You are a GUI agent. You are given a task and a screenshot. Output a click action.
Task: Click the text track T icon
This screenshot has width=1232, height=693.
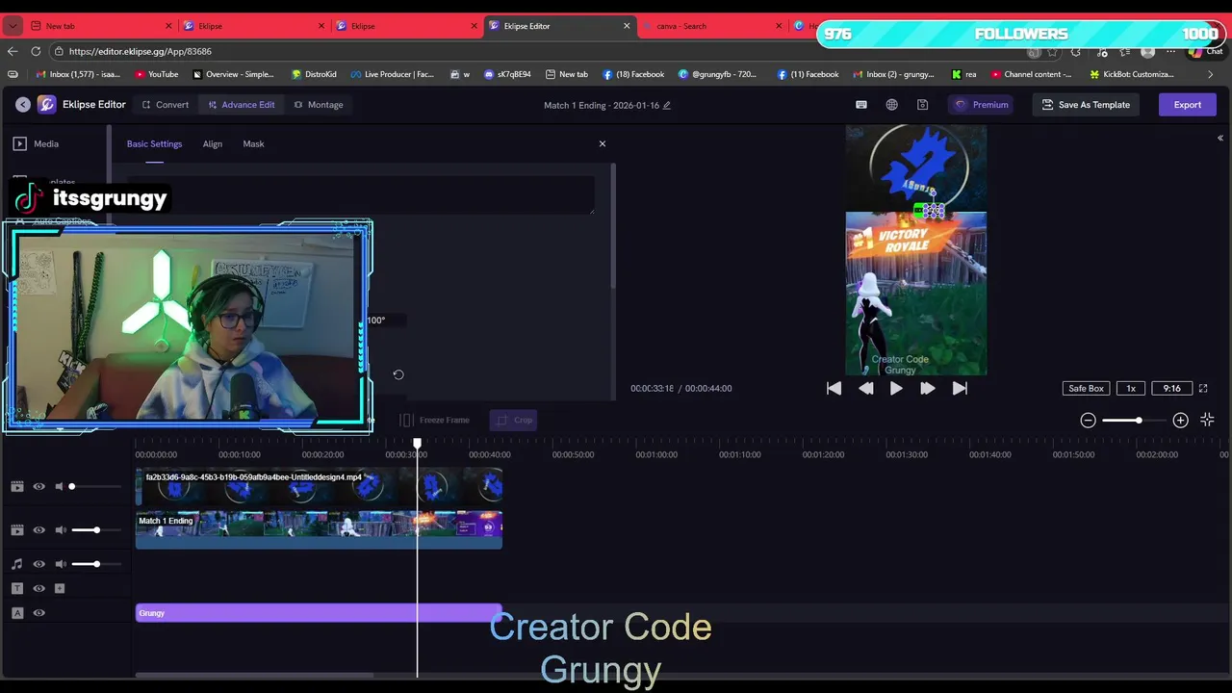(x=17, y=588)
